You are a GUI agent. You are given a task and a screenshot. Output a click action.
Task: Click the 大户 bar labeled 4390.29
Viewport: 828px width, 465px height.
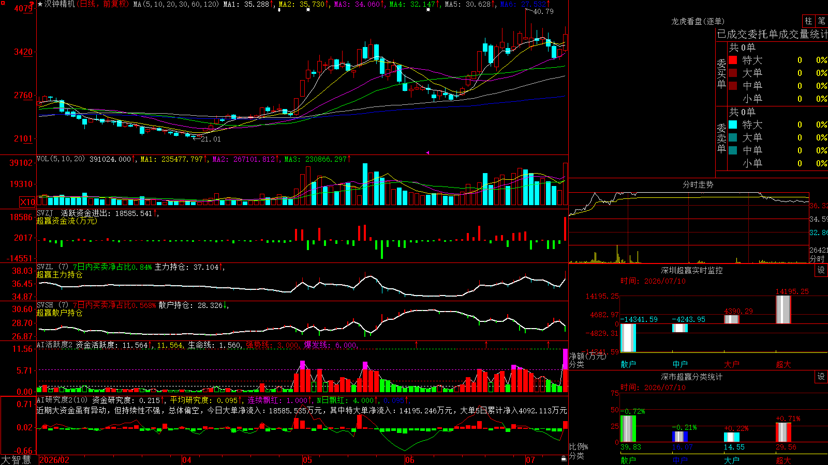[x=732, y=319]
